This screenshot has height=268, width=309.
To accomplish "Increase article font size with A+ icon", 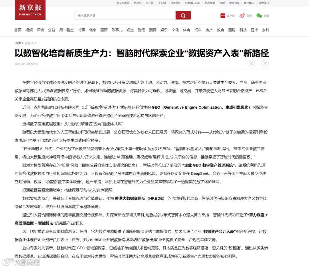I will click(x=265, y=64).
